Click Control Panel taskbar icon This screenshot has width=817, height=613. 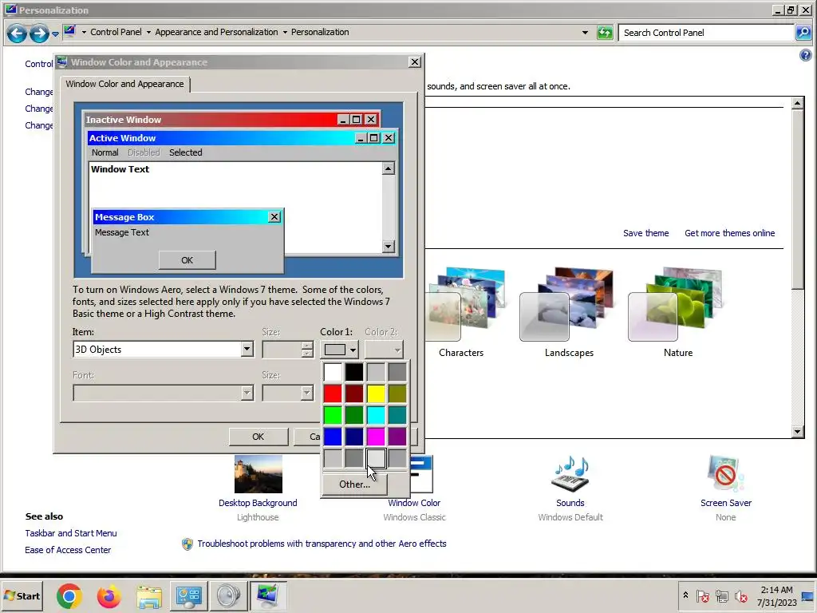188,595
